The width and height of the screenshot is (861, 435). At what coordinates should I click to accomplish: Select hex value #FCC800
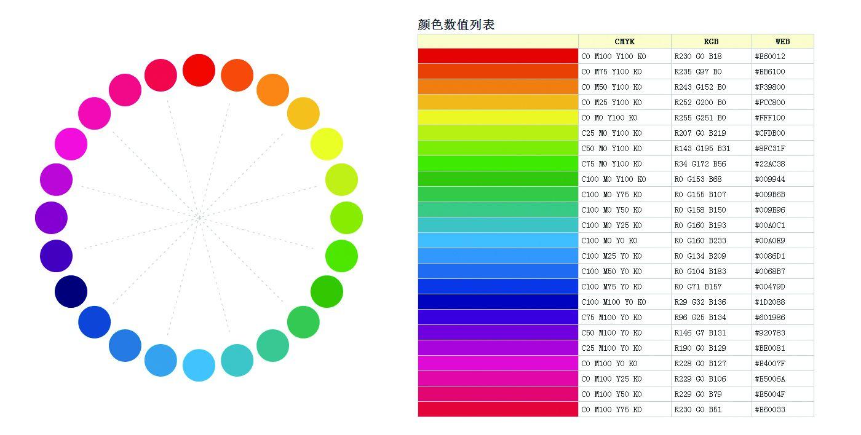tap(770, 103)
